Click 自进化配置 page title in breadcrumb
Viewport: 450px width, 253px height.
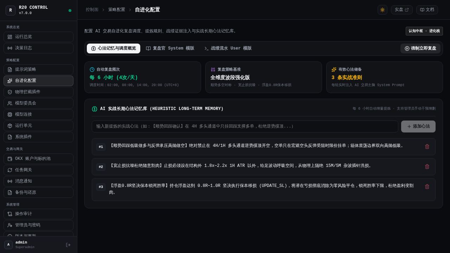tap(147, 10)
